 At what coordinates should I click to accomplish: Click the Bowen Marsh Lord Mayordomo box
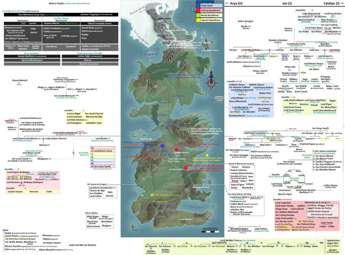coord(61,23)
